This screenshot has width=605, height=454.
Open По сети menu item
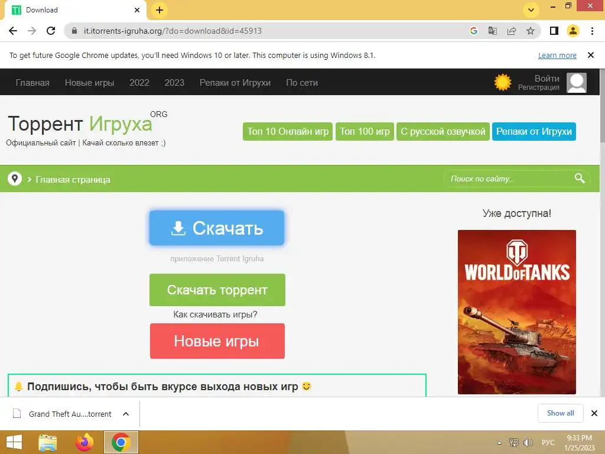coord(302,83)
